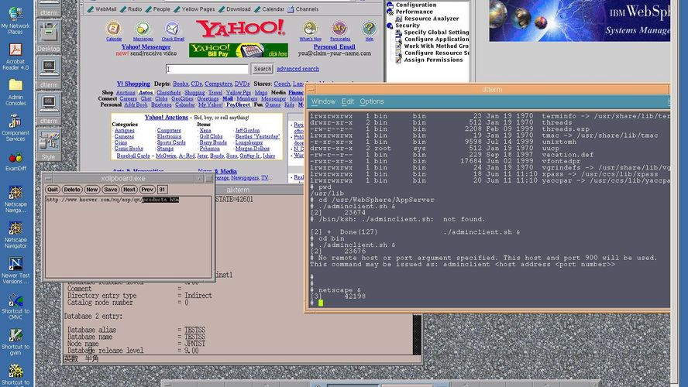Click Prev button in xclipboard
688x387 pixels.
[147, 190]
